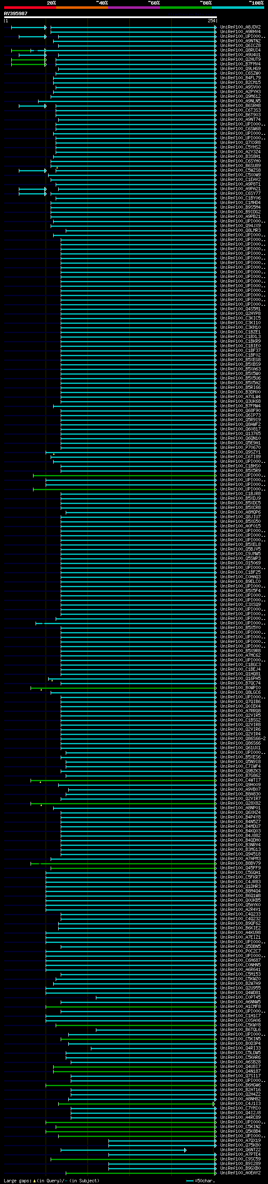Click the green alignment bar of UniRef100_A0EAY2
Image resolution: width=268 pixels, height=1184 pixels.
point(141,1173)
